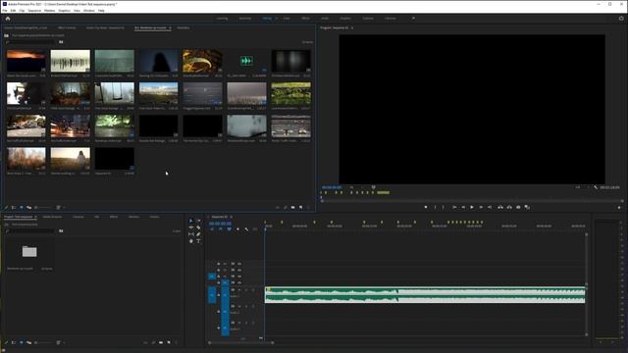
Task: Switch to the Audio workspace
Action: tap(325, 19)
